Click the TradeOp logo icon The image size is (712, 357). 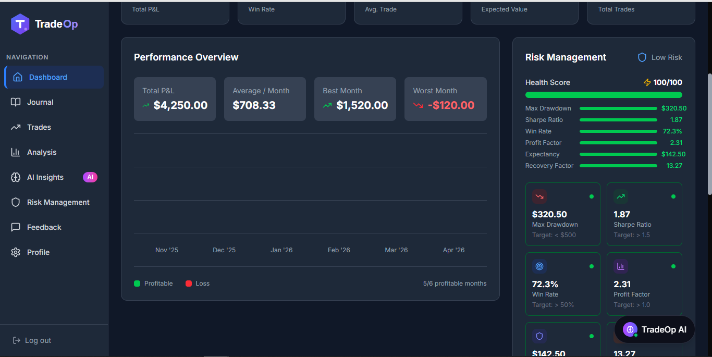coord(20,24)
